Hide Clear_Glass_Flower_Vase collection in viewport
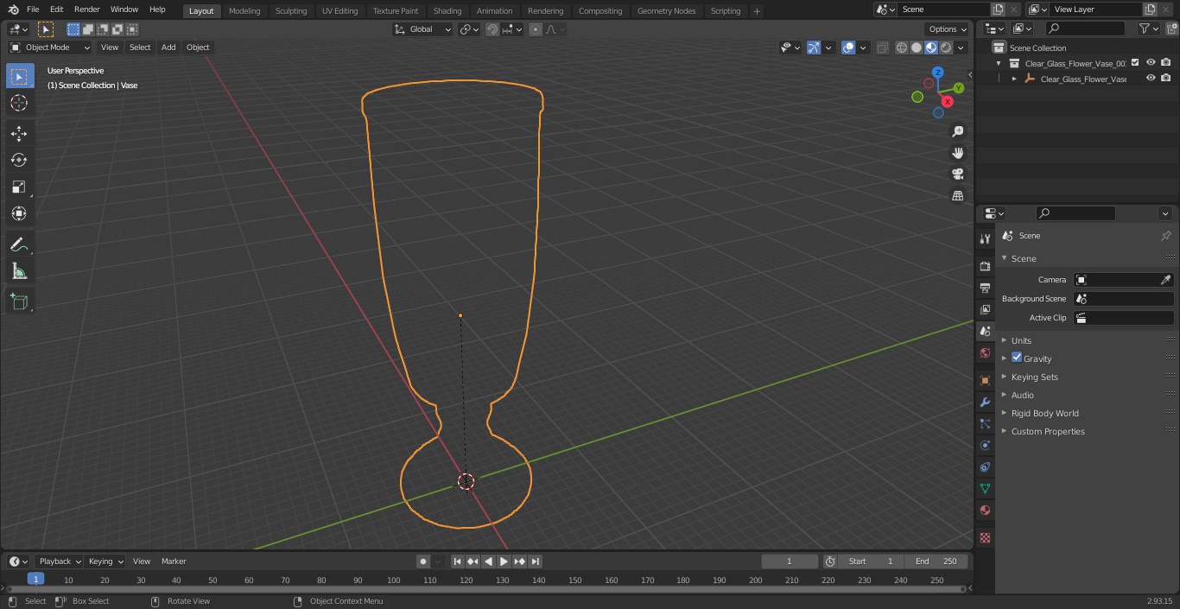The width and height of the screenshot is (1180, 609). [x=1151, y=63]
